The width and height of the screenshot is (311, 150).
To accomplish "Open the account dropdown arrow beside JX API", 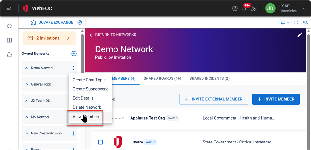I will click(304, 8).
